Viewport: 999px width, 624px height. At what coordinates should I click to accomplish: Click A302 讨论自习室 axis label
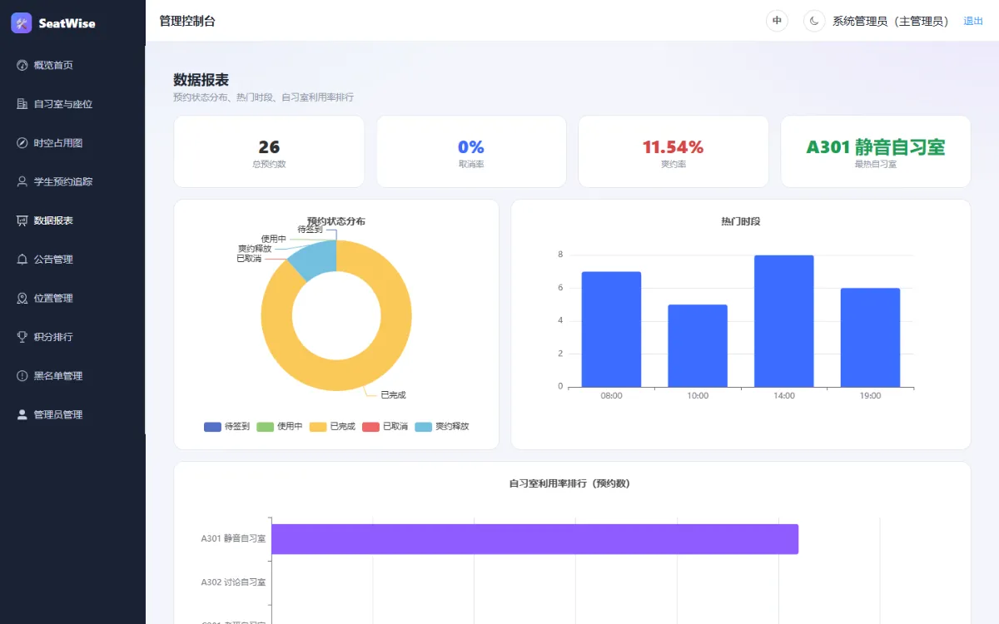tap(233, 582)
